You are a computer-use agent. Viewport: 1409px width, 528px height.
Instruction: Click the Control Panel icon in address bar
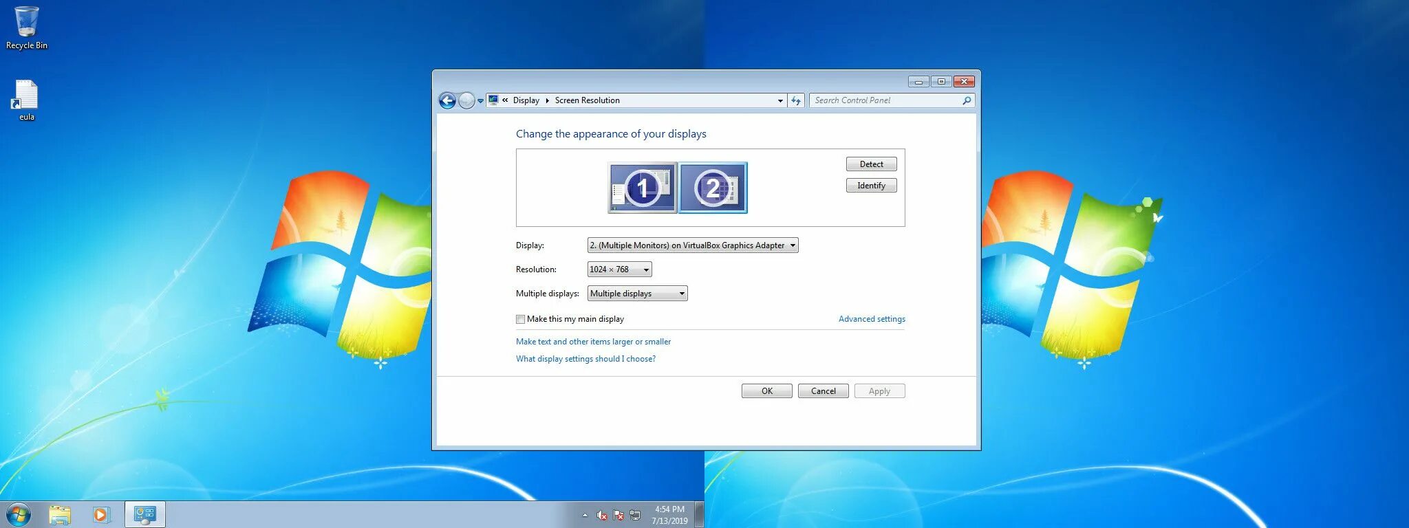click(x=493, y=100)
